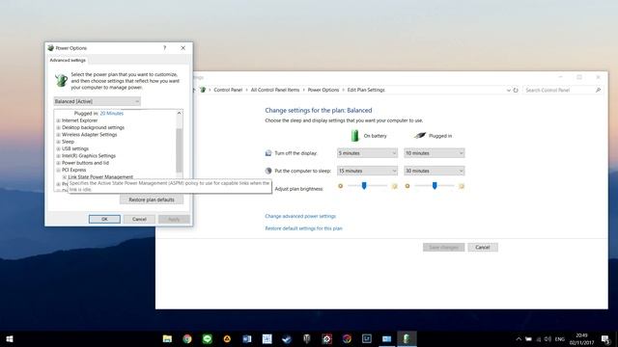Image resolution: width=618 pixels, height=347 pixels.
Task: Expand Power buttons and lid node
Action: (x=58, y=163)
